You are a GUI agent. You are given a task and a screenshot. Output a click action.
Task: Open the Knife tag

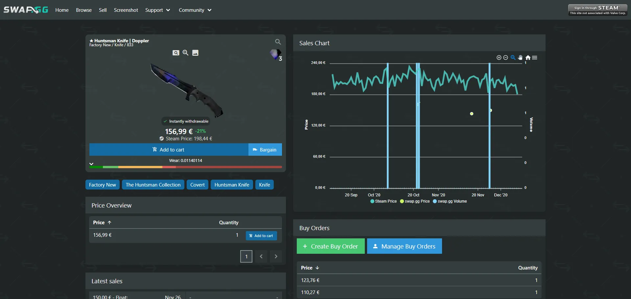(265, 185)
